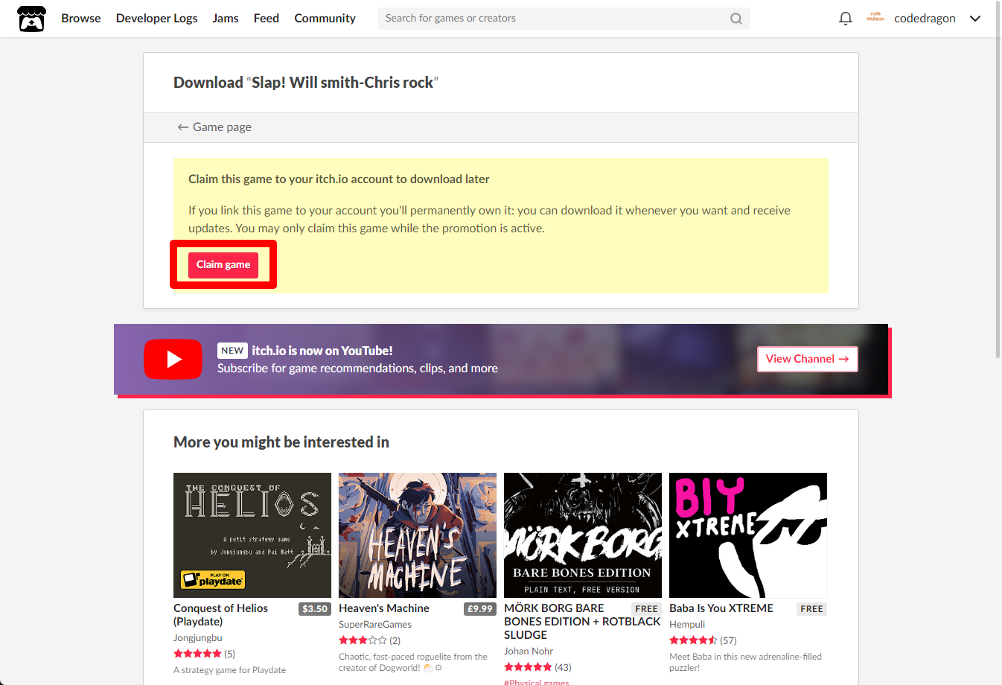Viewport: 1002px width, 685px height.
Task: Visit author Jongjungbu
Action: [x=198, y=638]
